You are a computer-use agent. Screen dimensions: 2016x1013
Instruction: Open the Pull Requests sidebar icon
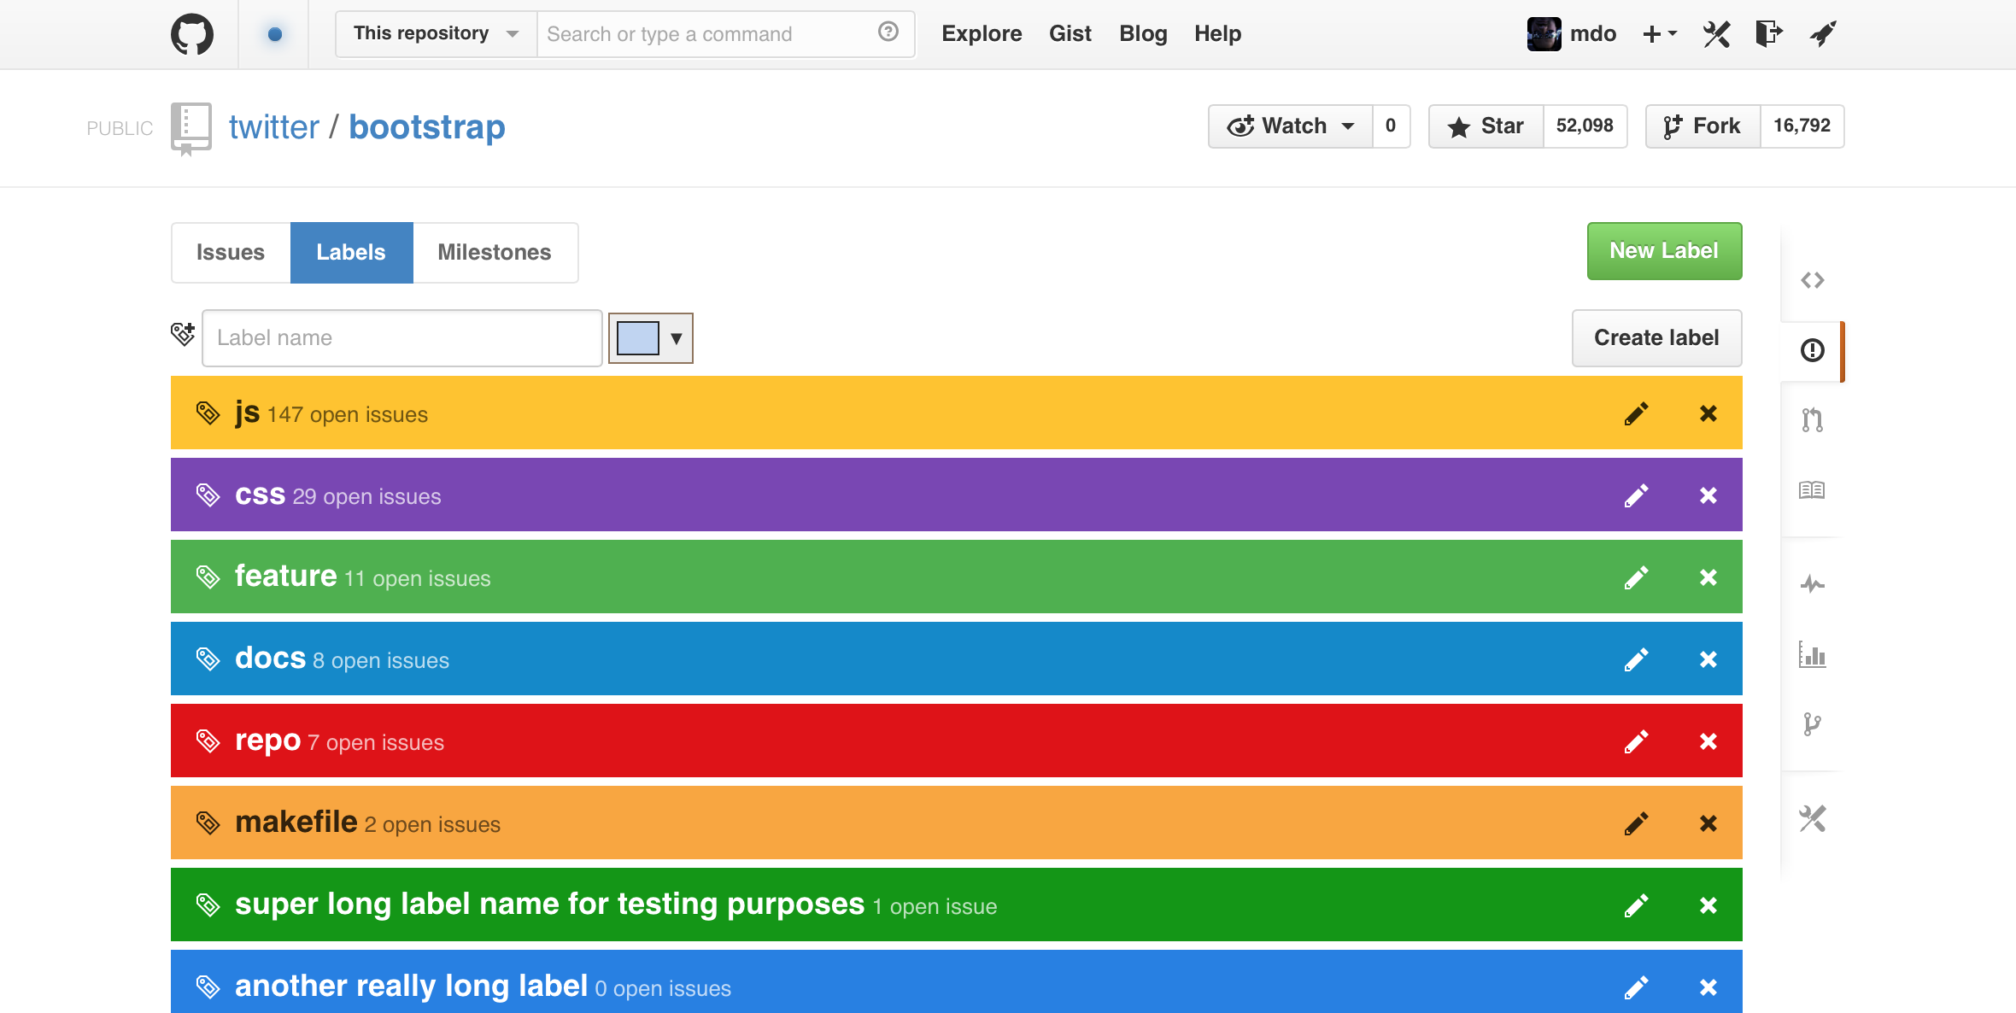1812,419
